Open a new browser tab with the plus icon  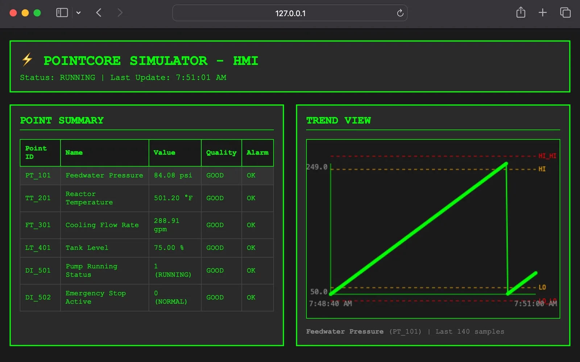point(543,12)
